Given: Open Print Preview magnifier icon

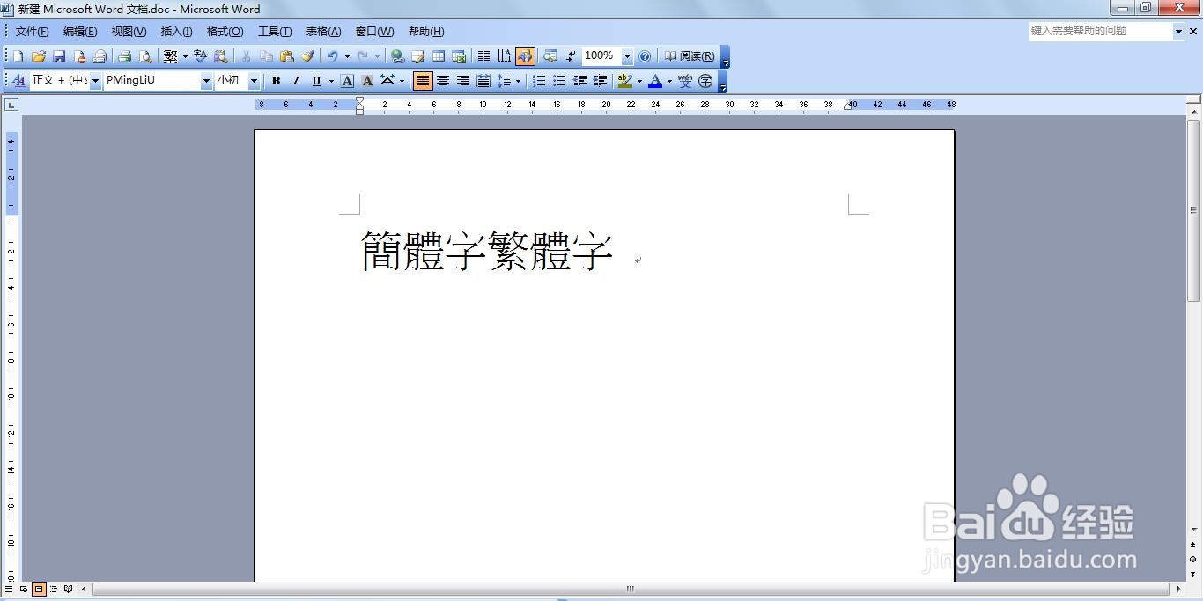Looking at the screenshot, I should click(145, 56).
